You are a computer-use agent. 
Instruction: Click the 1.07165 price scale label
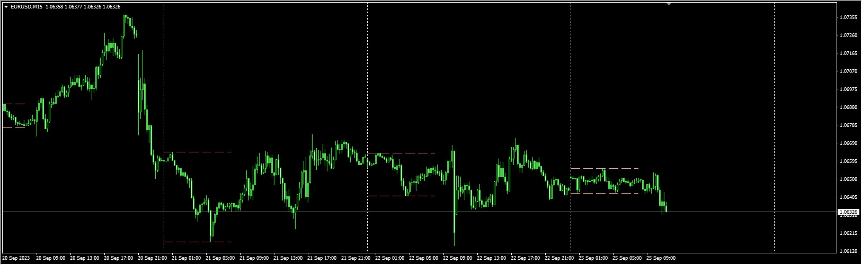tap(849, 53)
